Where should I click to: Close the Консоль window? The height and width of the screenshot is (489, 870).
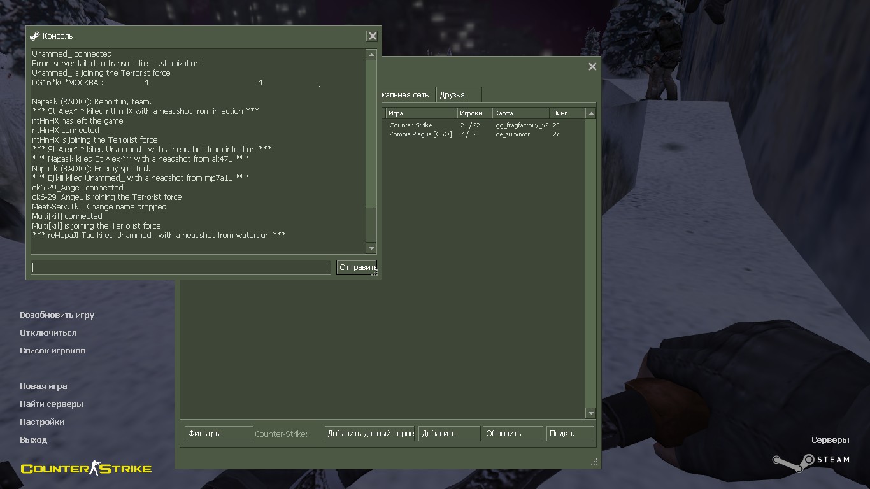point(373,36)
